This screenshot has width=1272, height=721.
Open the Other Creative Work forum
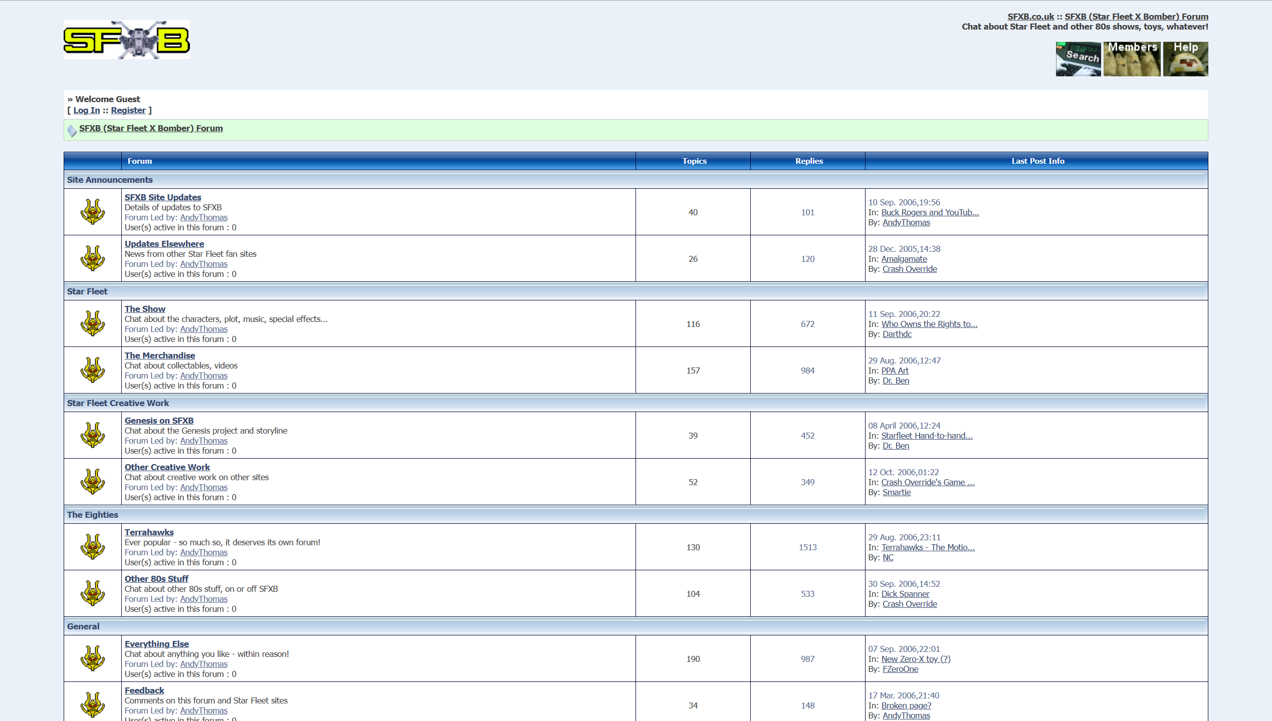tap(167, 467)
